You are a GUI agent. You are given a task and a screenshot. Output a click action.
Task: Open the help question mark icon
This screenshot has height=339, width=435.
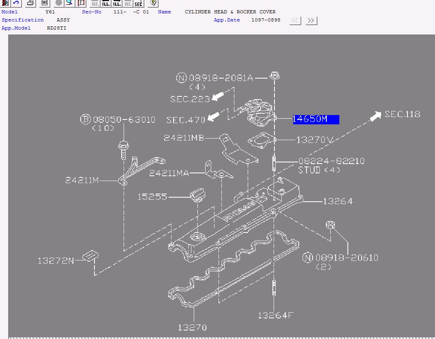click(x=153, y=3)
